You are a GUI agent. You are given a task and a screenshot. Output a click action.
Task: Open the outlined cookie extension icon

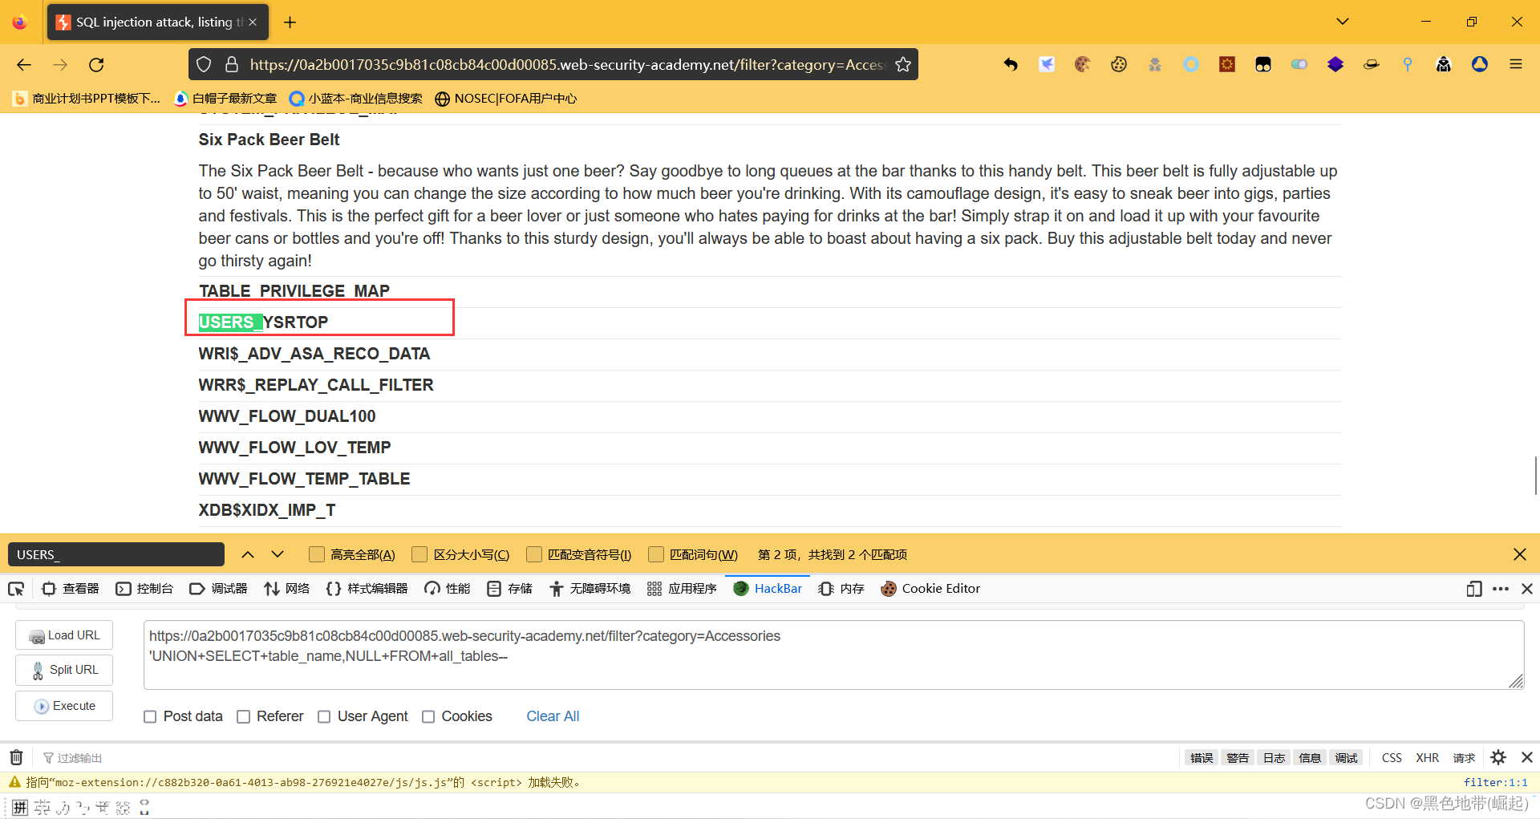click(1119, 65)
